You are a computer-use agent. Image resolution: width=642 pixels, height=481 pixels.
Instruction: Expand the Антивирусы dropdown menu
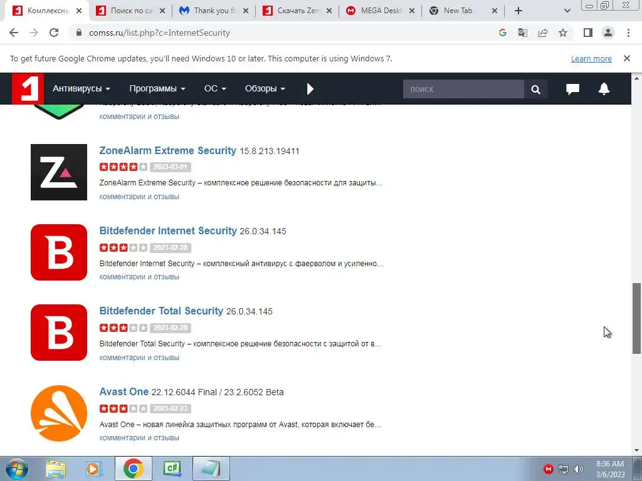click(x=81, y=88)
